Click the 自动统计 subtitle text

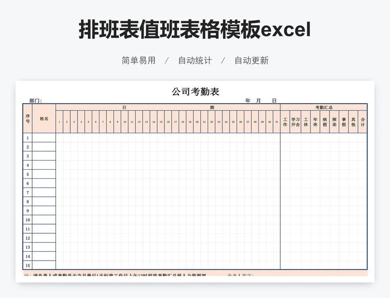[195, 61]
